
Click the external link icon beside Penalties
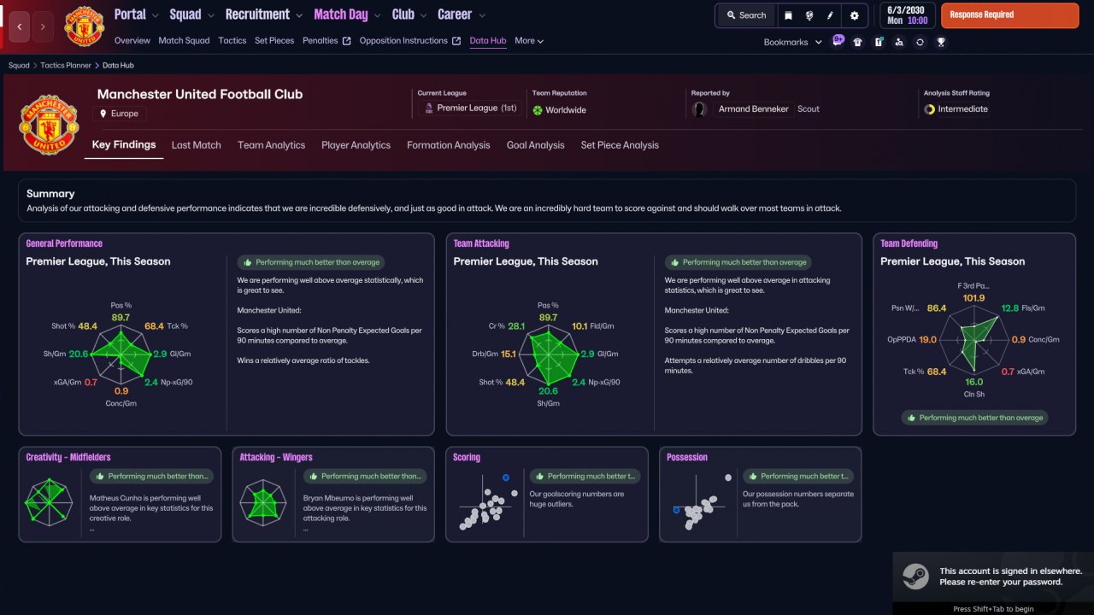pyautogui.click(x=347, y=41)
